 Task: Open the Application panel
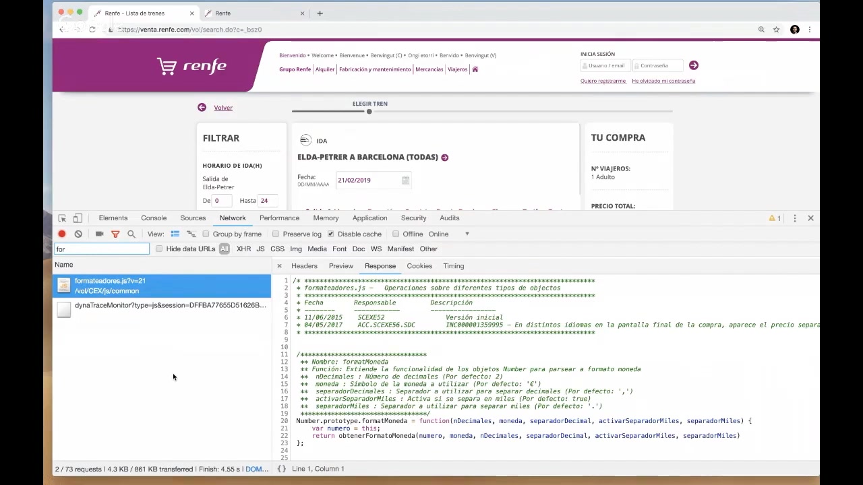[369, 218]
